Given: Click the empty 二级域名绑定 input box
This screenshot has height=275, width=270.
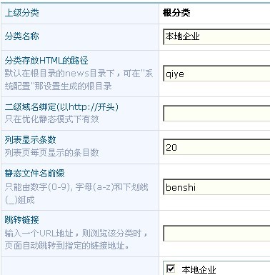Looking at the screenshot, I should click(x=216, y=114).
